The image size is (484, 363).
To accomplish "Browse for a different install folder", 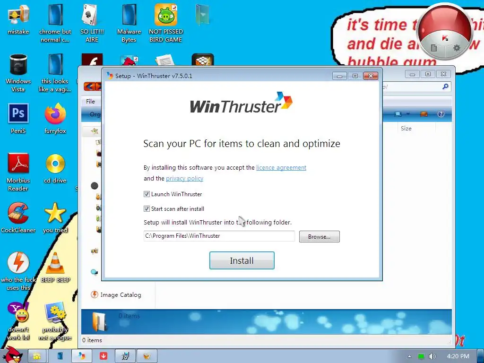I will coord(319,236).
